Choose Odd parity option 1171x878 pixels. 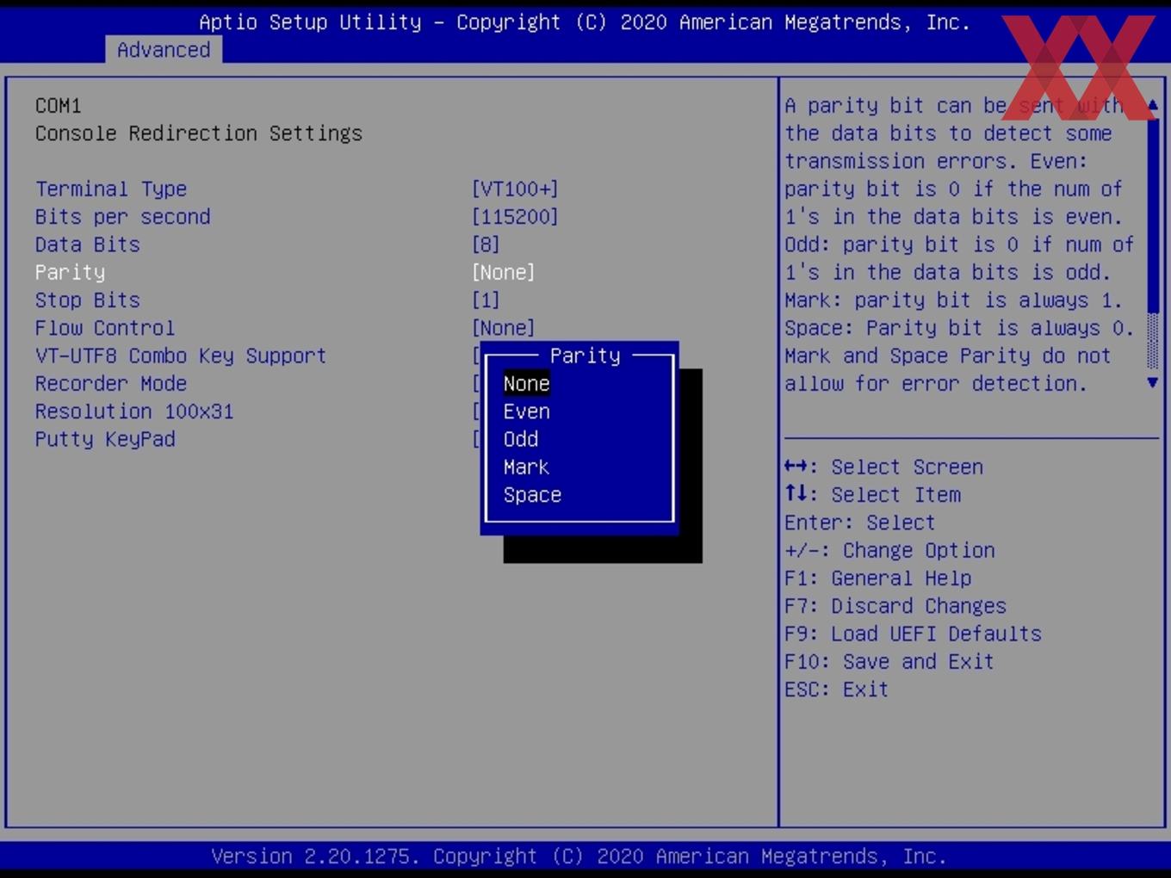pyautogui.click(x=521, y=439)
